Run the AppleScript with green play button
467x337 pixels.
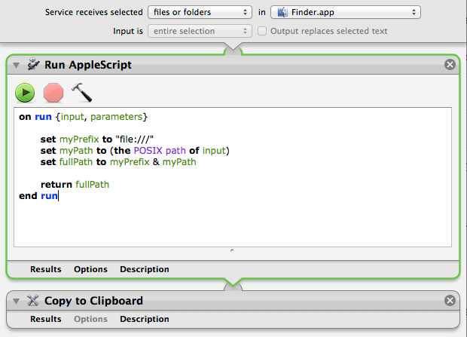[25, 93]
